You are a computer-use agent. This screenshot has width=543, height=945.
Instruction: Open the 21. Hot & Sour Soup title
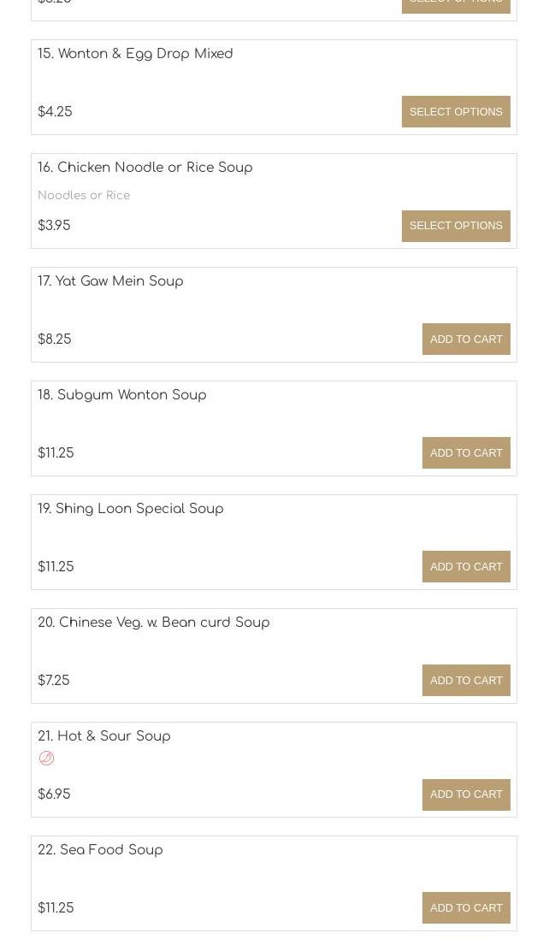click(103, 735)
